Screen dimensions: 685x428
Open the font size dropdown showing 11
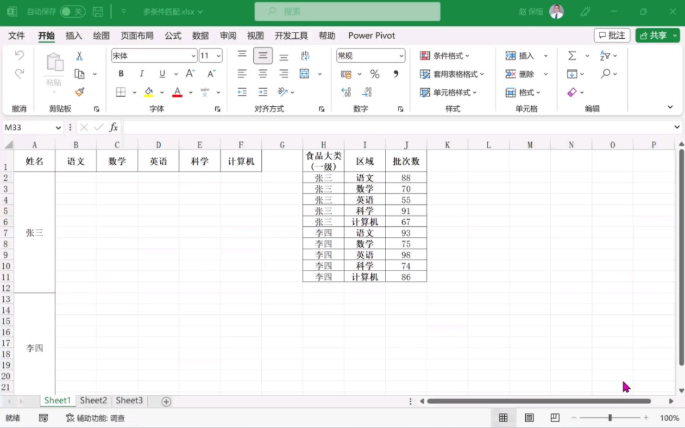click(207, 56)
